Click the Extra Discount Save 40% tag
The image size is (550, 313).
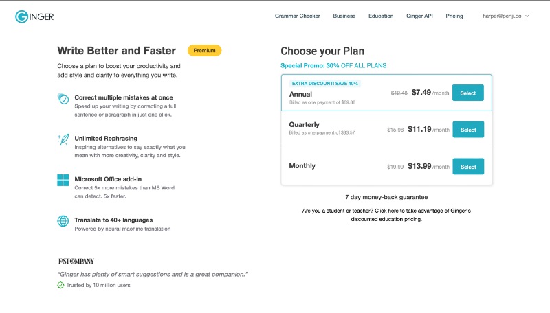click(x=324, y=83)
